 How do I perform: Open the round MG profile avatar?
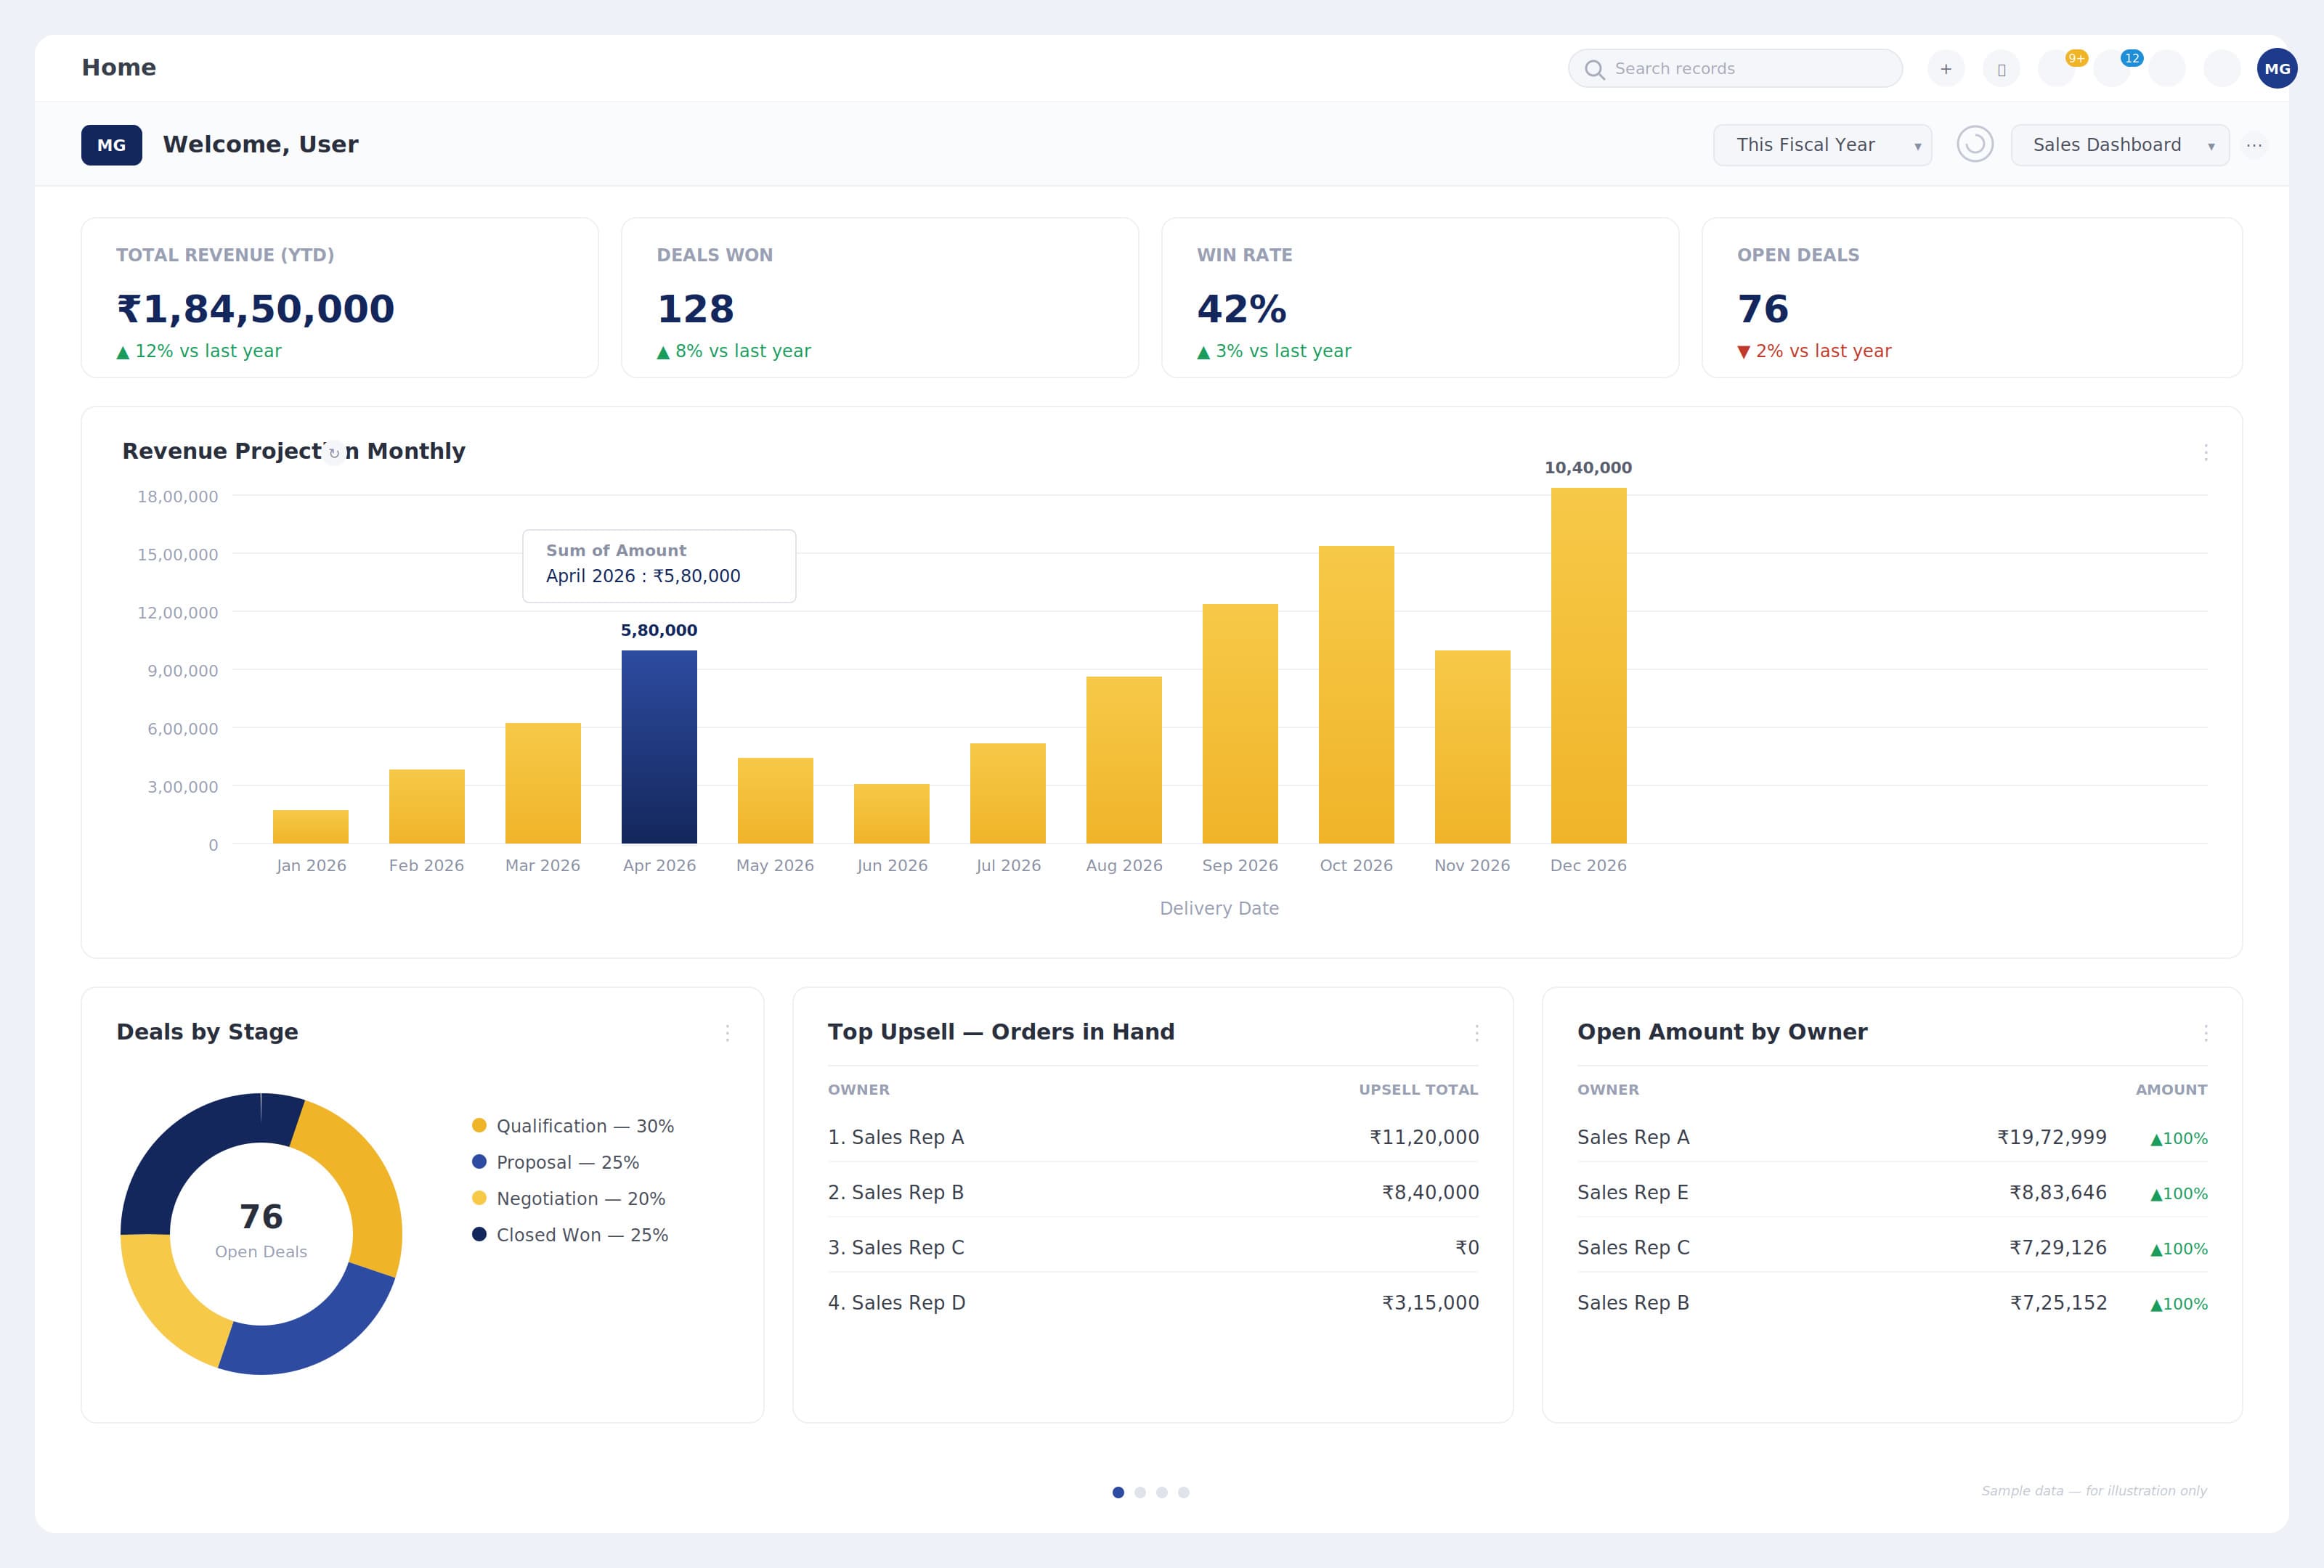pyautogui.click(x=2276, y=69)
